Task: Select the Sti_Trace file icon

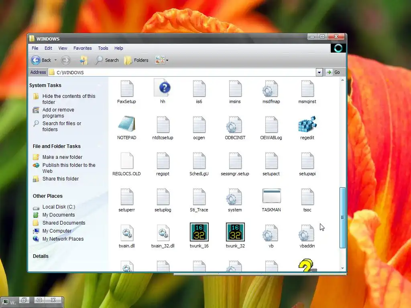Action: [199, 197]
